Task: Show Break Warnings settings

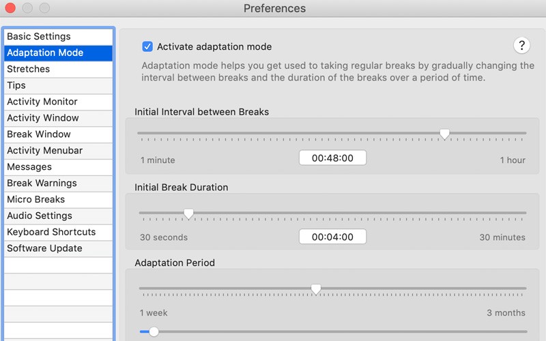Action: pos(58,183)
